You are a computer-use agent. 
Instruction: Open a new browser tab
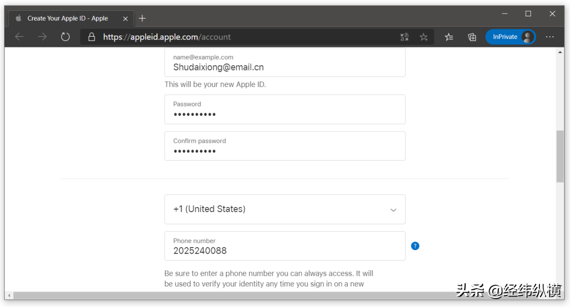click(142, 18)
